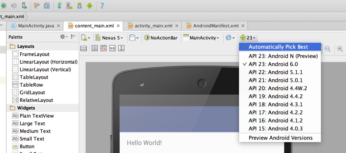Collapse the Widgets palette group
Viewport: 346px width, 153px height.
[42, 108]
